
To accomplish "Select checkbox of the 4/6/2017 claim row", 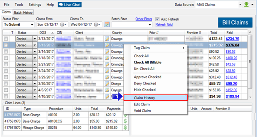I will (6, 90).
